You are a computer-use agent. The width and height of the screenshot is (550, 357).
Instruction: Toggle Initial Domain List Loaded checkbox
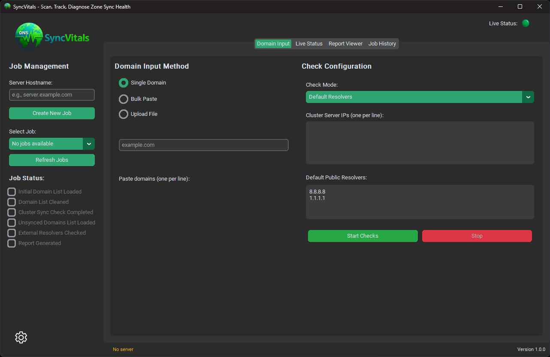click(x=12, y=192)
